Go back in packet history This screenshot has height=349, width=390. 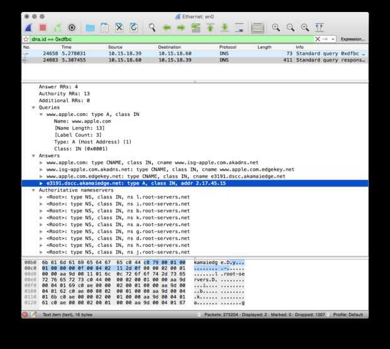[x=167, y=27]
